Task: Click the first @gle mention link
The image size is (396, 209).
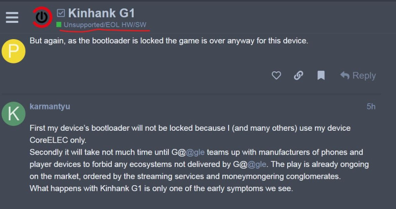Action: (x=195, y=153)
